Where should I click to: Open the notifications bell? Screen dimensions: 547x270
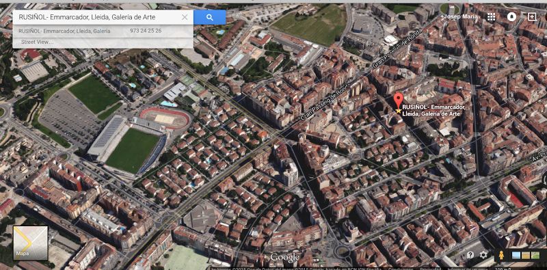(x=511, y=16)
